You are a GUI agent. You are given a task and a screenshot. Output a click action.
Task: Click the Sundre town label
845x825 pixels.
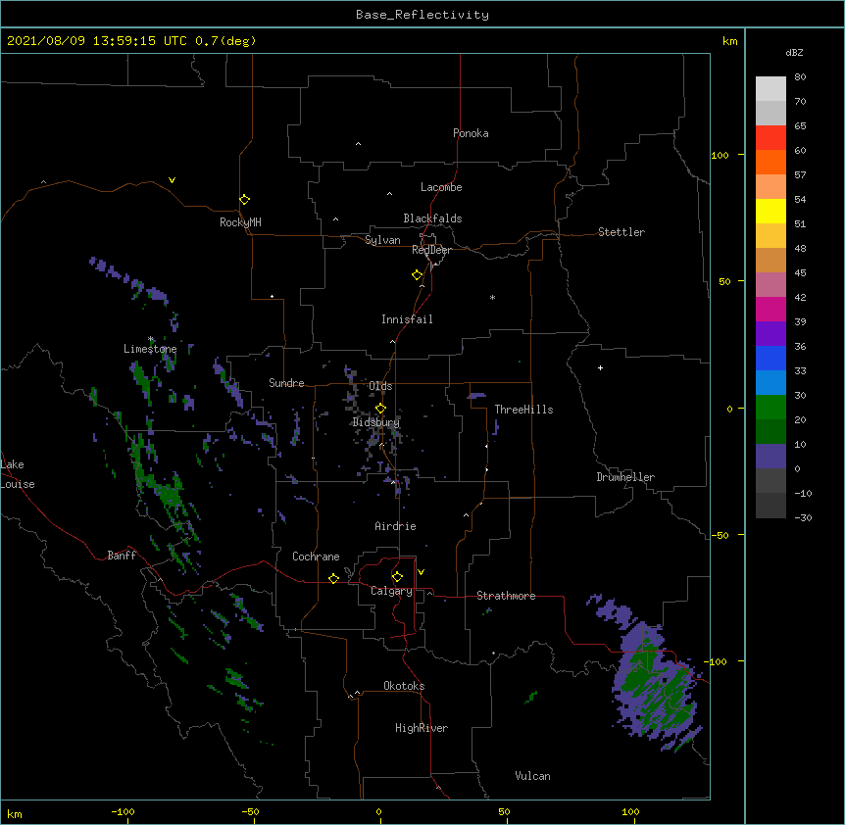coord(286,383)
